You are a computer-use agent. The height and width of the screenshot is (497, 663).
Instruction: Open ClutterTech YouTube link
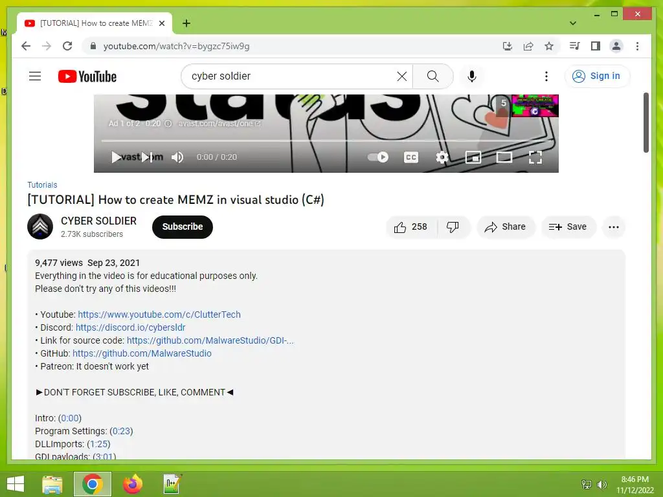point(159,315)
